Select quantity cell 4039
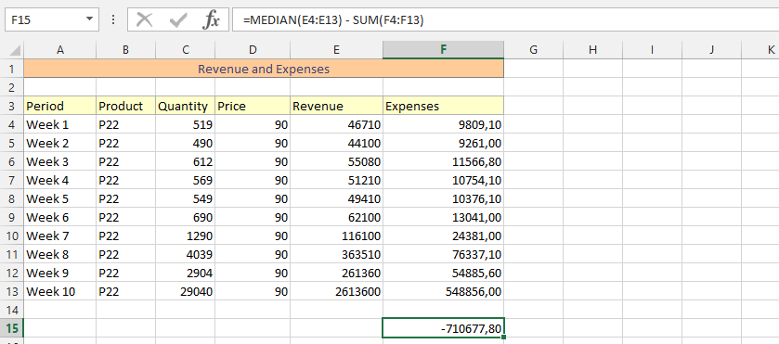Image resolution: width=779 pixels, height=344 pixels. (x=186, y=254)
